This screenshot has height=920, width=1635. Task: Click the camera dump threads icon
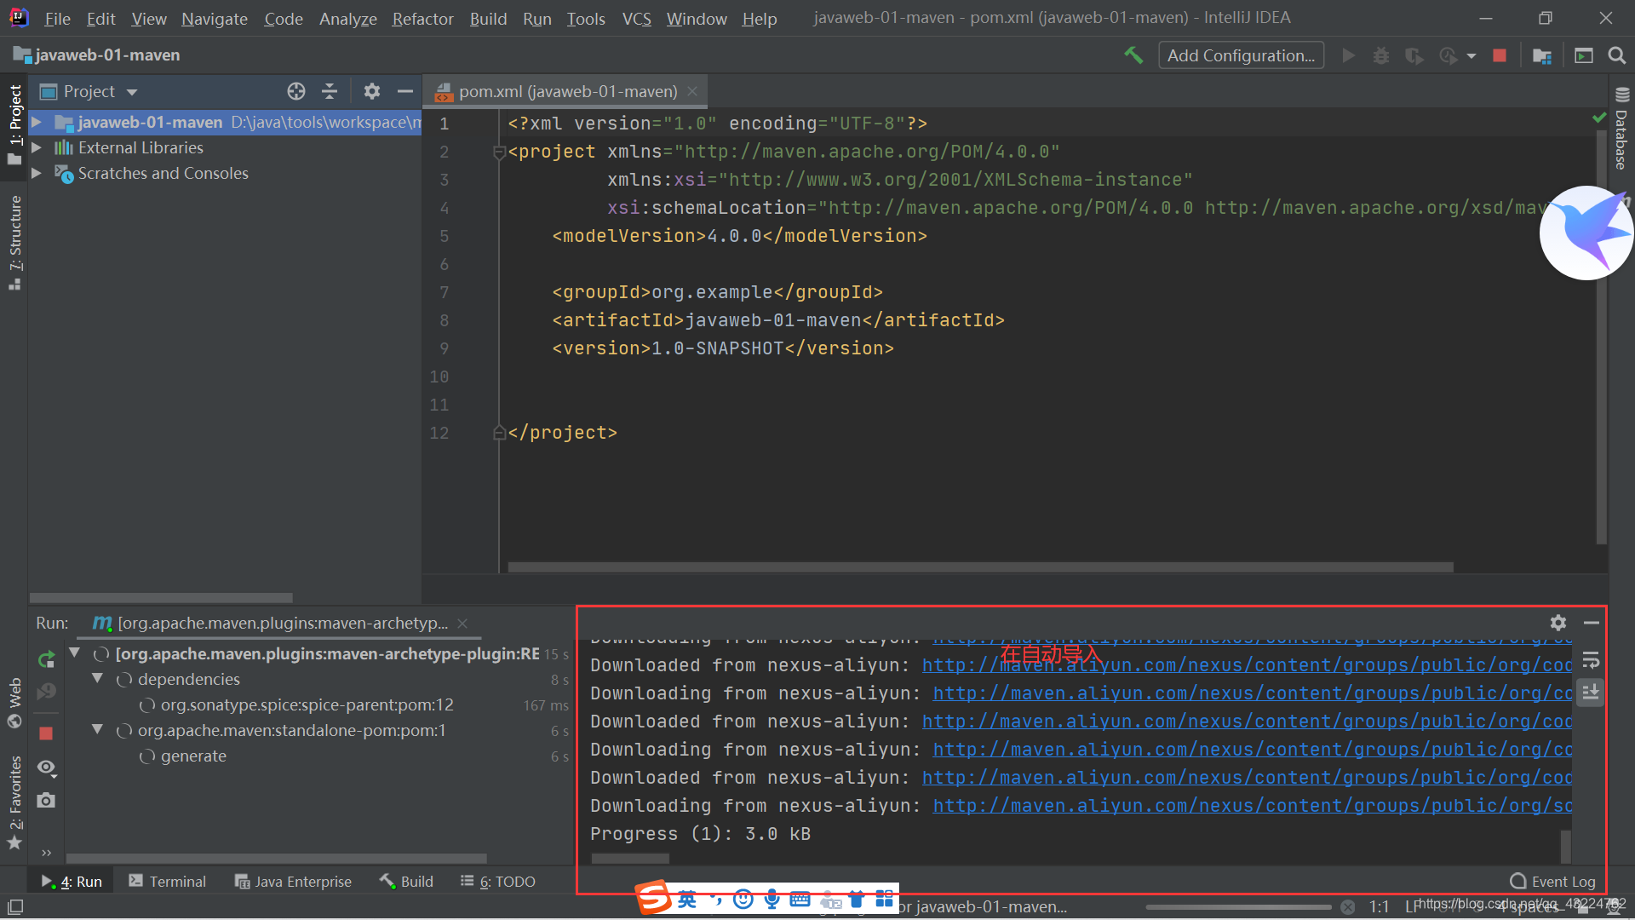46,800
